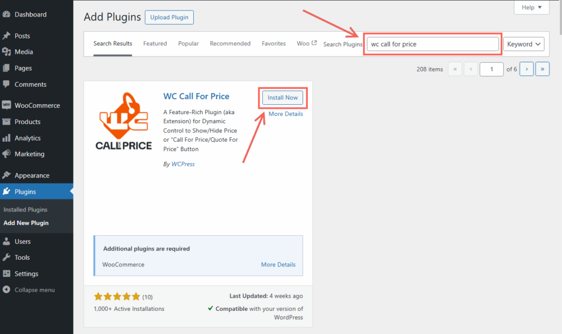Switch to the Favorites tab
This screenshot has height=334, width=562.
point(274,43)
